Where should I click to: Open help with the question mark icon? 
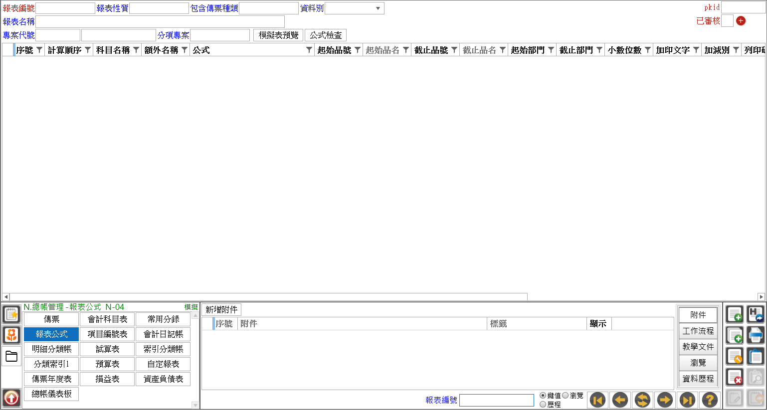(x=710, y=400)
